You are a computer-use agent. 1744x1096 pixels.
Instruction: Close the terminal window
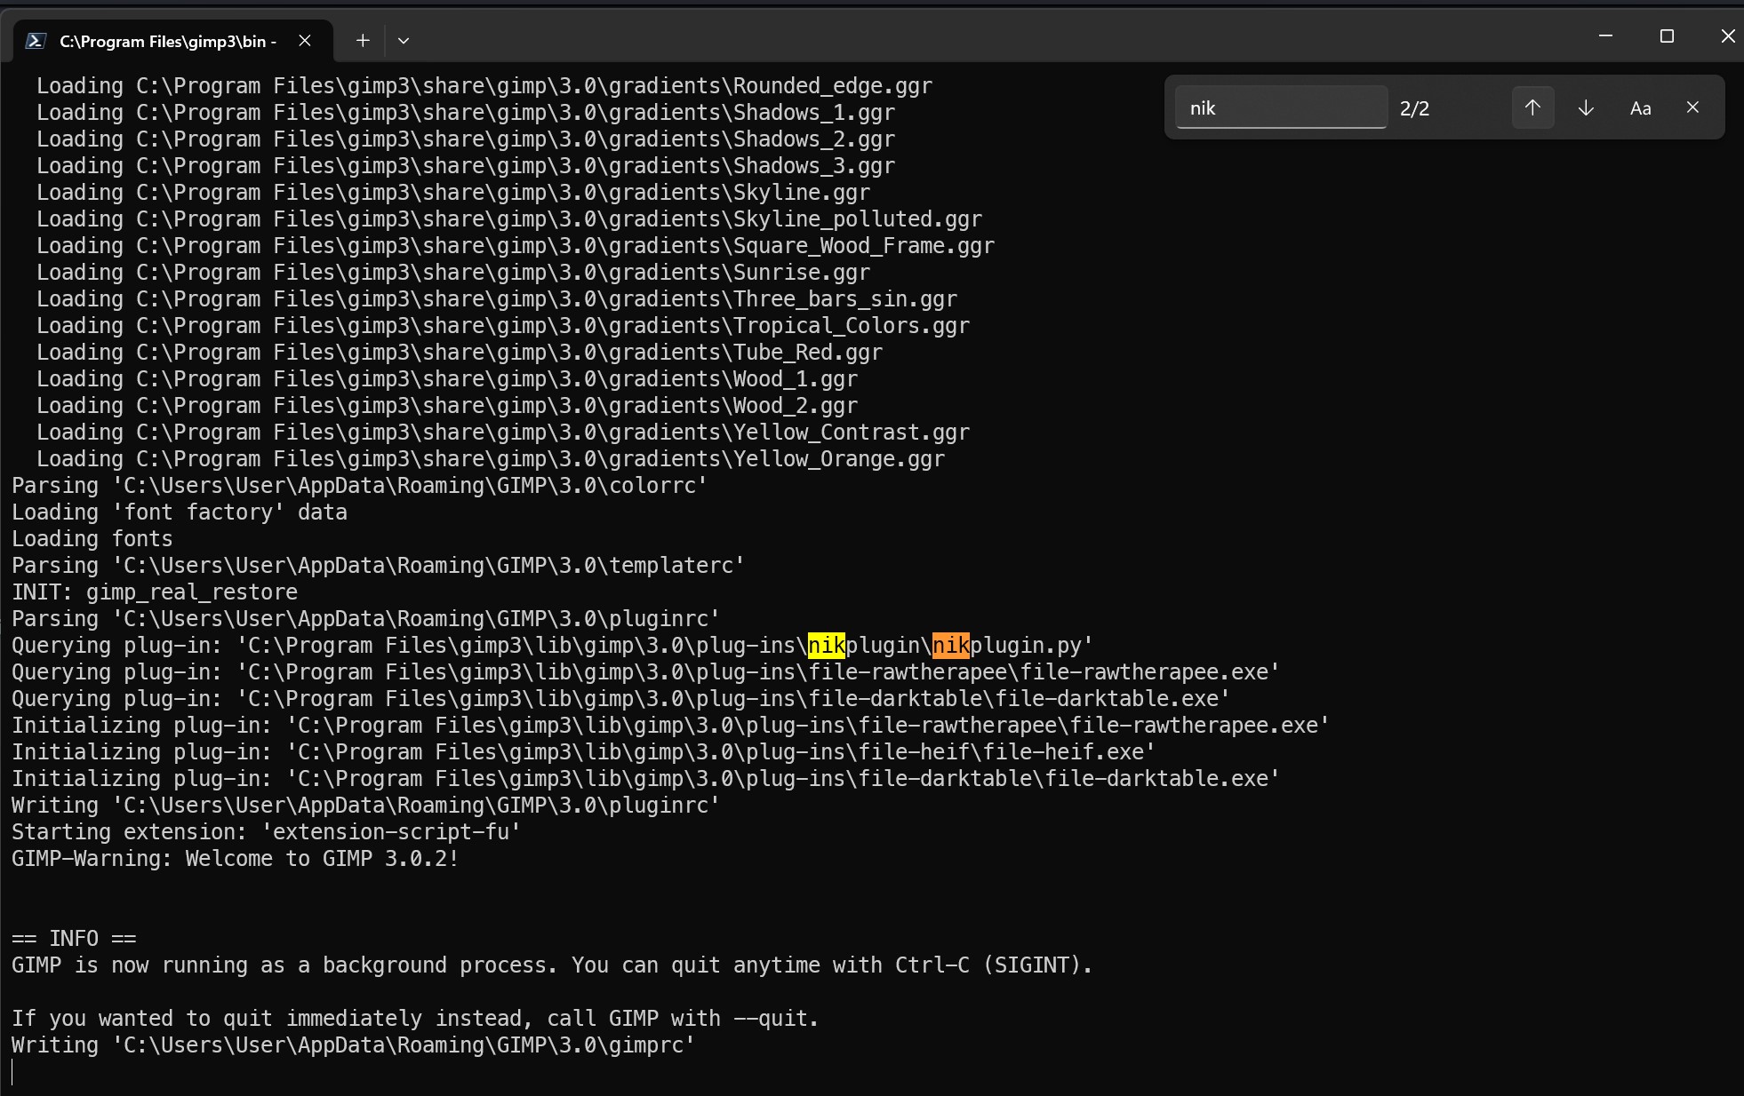tap(1727, 36)
